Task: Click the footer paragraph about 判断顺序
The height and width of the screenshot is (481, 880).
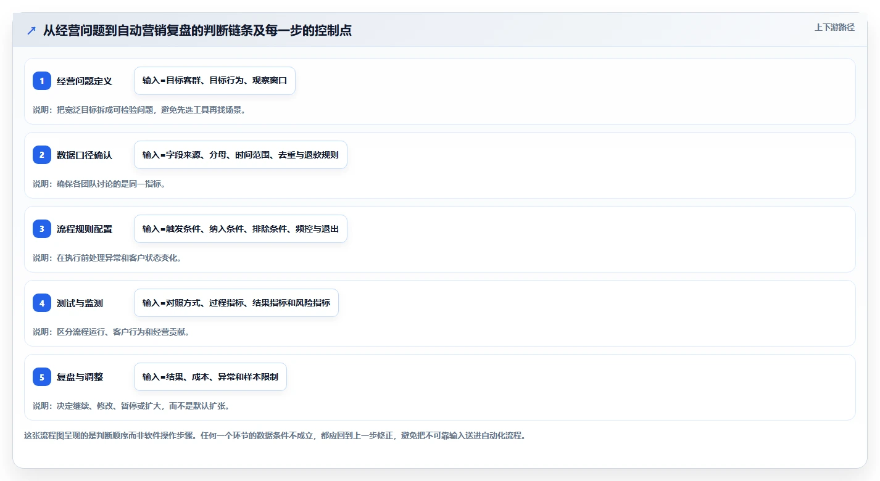Action: tap(275, 435)
